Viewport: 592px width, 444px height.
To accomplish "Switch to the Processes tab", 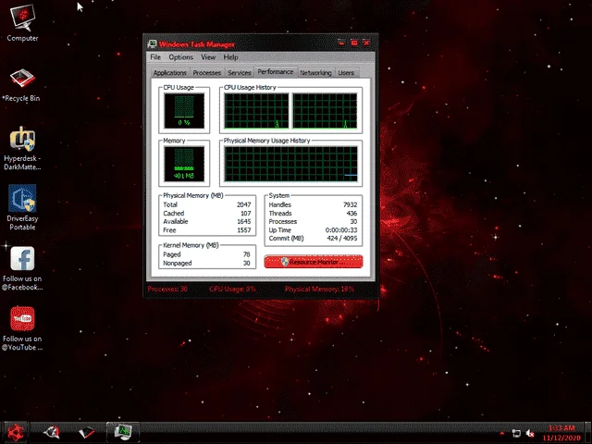I will [x=206, y=72].
